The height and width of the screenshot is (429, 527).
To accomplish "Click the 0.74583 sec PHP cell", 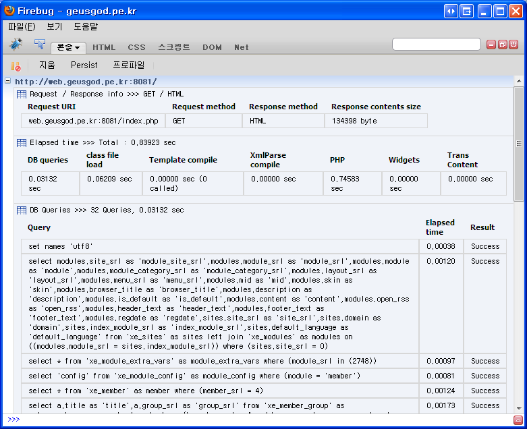I will 352,183.
